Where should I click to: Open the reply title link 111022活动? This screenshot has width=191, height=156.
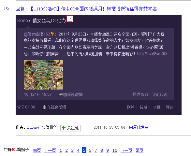click(x=86, y=9)
